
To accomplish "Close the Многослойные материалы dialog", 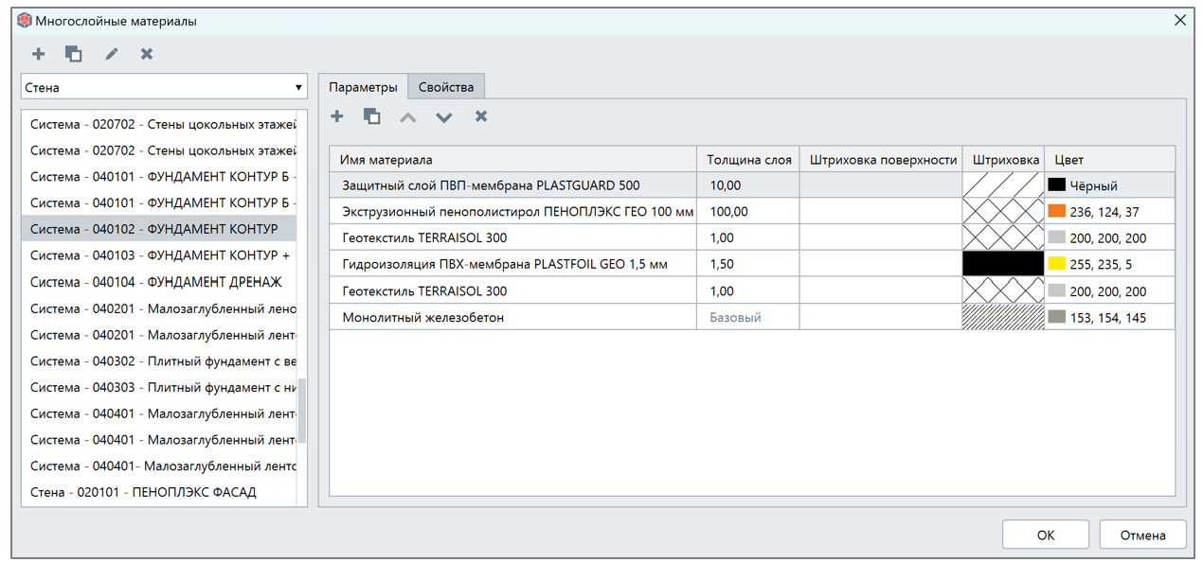I will 1180,20.
